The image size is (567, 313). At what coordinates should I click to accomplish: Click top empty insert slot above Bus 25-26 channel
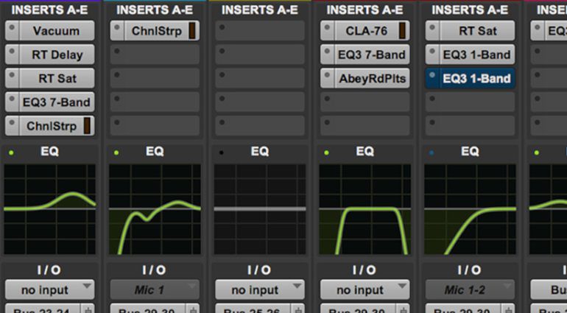coord(260,31)
